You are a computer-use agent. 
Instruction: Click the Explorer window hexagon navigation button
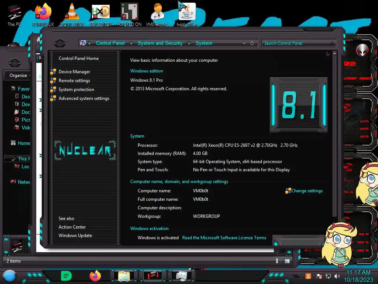pyautogui.click(x=15, y=62)
